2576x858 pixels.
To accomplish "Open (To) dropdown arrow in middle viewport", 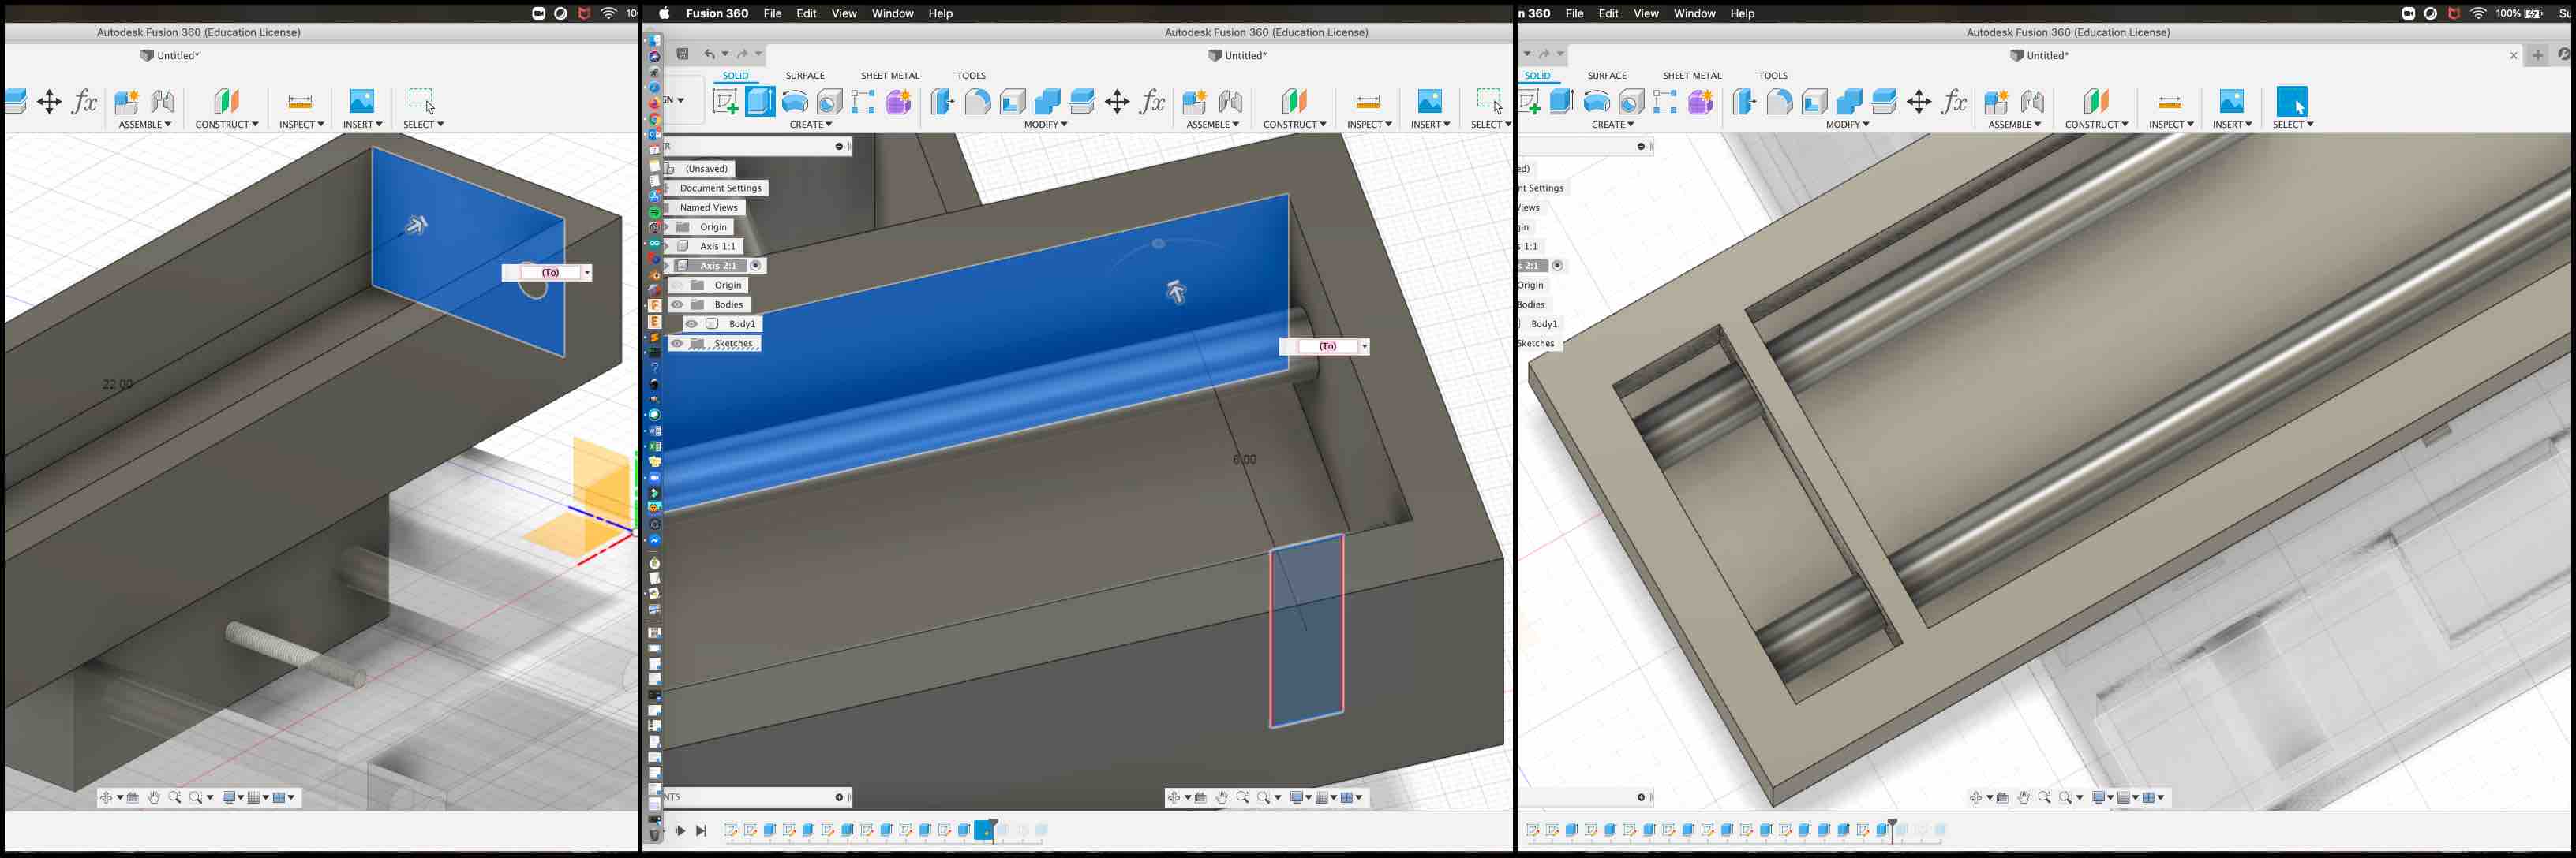I will coord(1364,347).
